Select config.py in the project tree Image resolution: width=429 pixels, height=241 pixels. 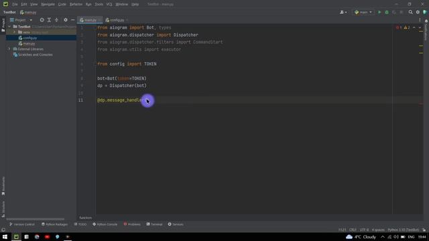pyautogui.click(x=29, y=38)
